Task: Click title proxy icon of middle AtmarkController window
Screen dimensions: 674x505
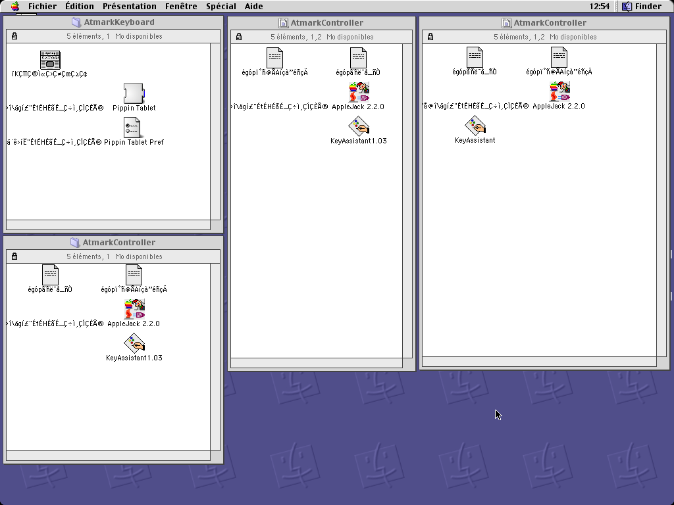Action: click(283, 23)
